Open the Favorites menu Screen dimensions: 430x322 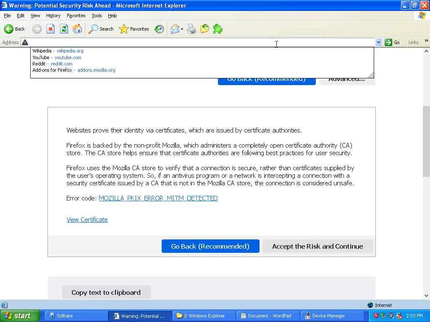click(76, 16)
